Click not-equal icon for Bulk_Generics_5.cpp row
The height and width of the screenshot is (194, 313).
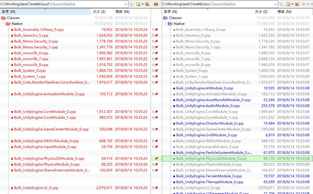click(156, 35)
